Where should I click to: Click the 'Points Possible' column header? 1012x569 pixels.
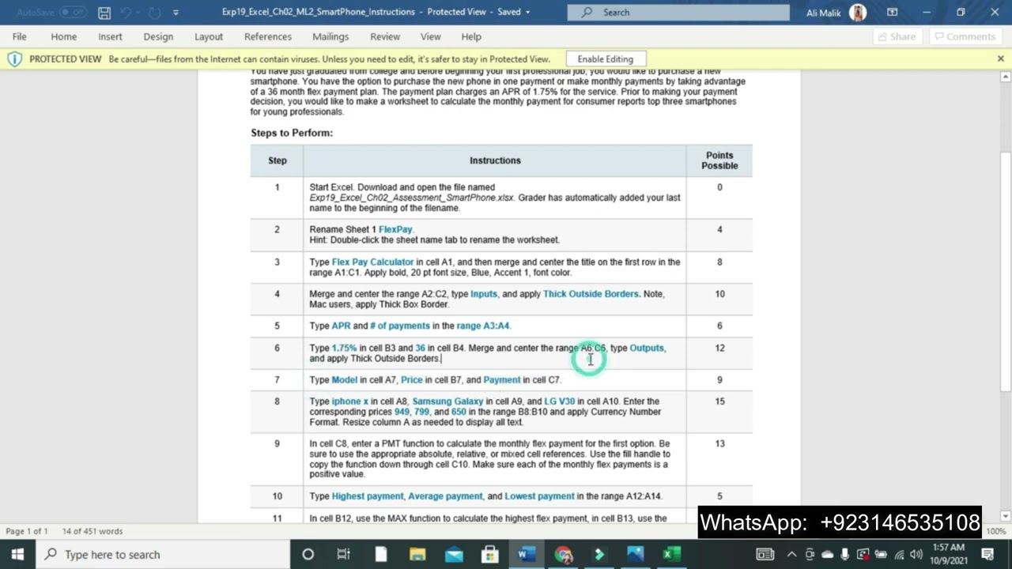coord(719,160)
